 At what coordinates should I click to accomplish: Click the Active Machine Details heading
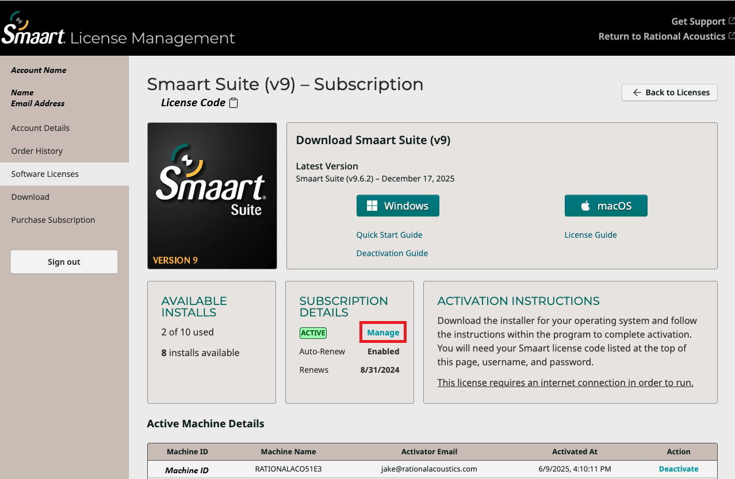[205, 424]
